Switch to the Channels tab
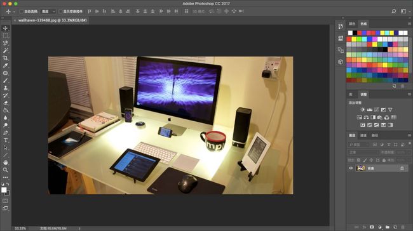The image size is (413, 231). pos(363,135)
